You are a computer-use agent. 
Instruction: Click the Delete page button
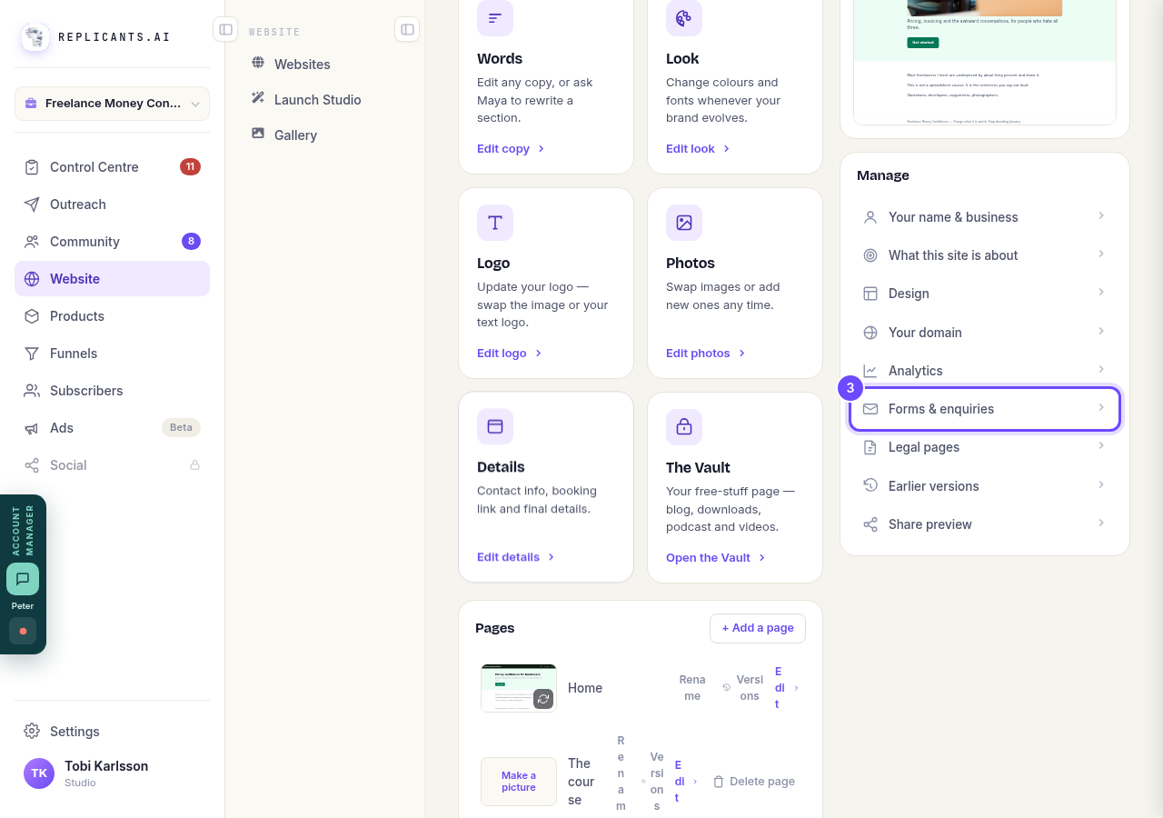(x=753, y=782)
